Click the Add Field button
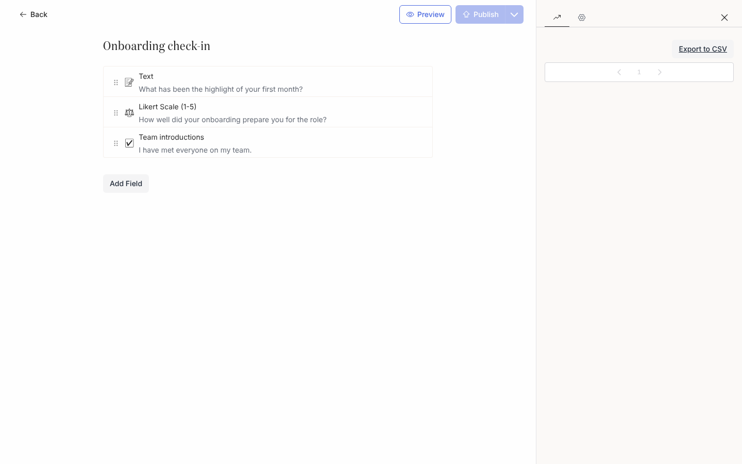 click(x=126, y=184)
